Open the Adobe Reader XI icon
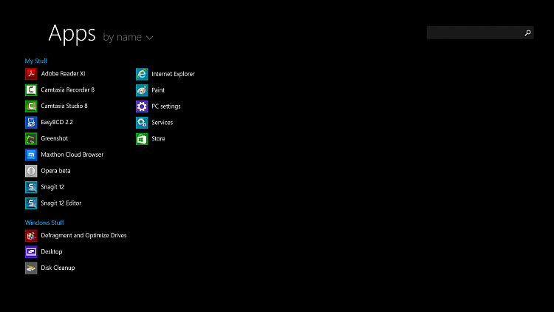554x312 pixels. coord(31,74)
